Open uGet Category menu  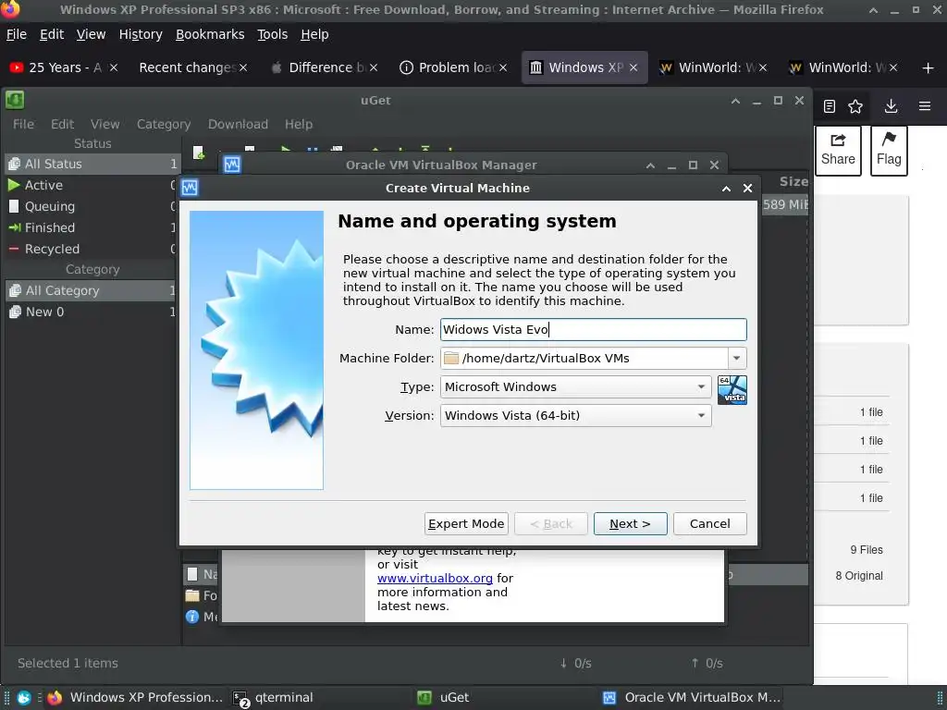tap(164, 124)
